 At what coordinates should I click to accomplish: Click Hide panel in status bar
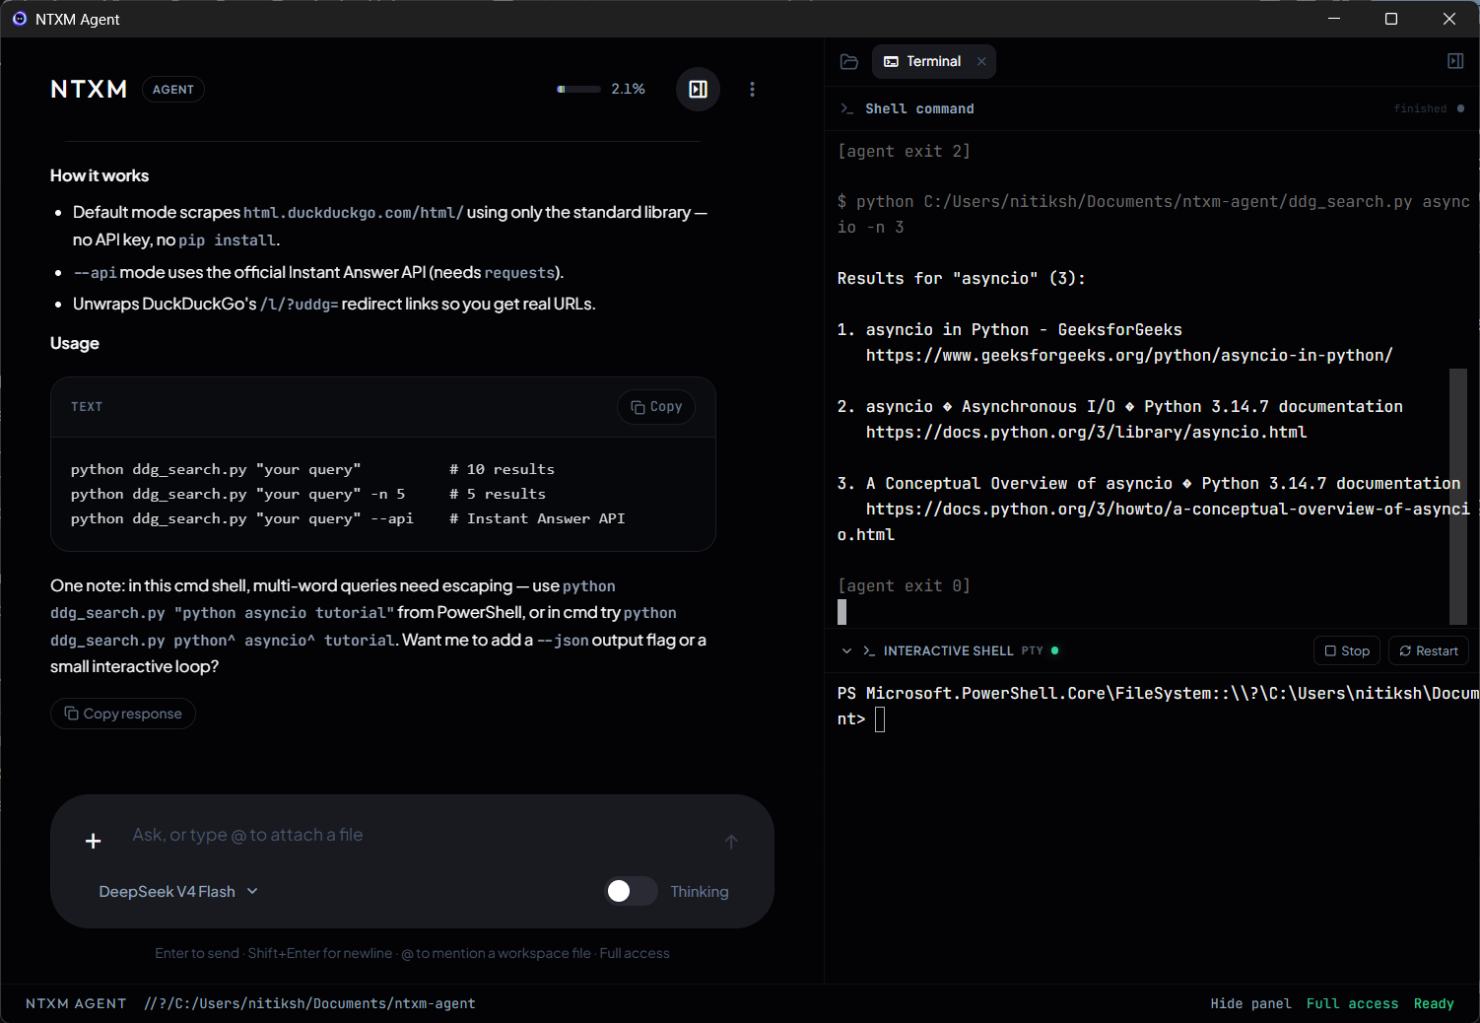1250,1003
